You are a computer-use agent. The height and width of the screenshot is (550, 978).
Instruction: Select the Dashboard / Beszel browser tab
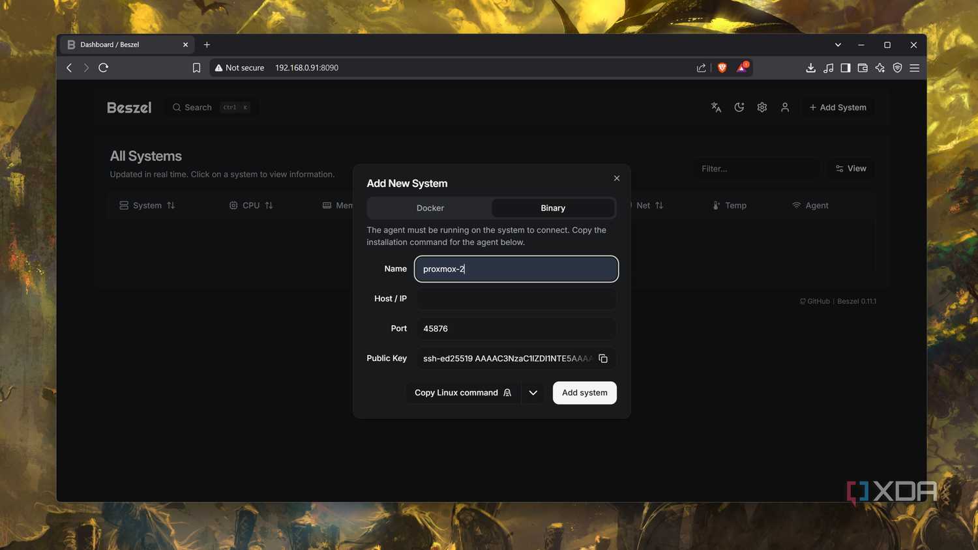pos(128,45)
